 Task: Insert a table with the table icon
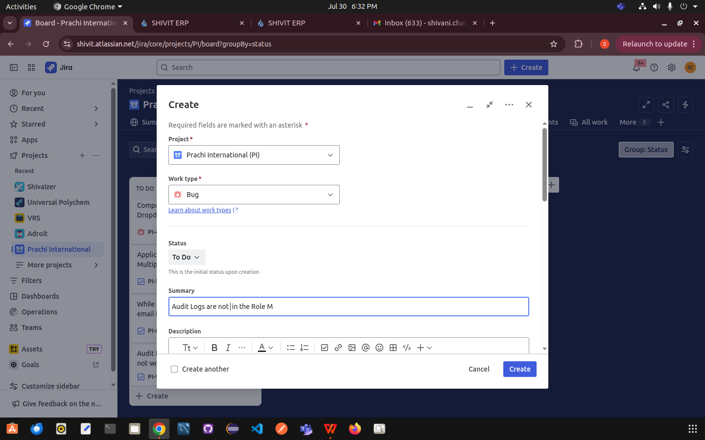click(x=393, y=348)
